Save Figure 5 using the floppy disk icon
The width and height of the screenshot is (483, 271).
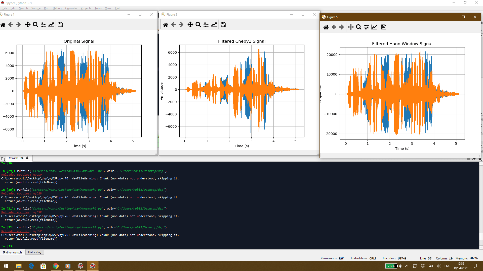(x=383, y=27)
